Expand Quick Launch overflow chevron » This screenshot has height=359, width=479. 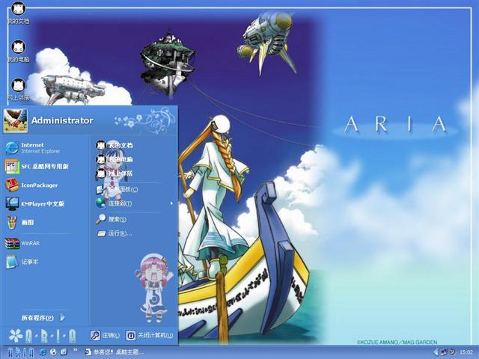pos(75,350)
